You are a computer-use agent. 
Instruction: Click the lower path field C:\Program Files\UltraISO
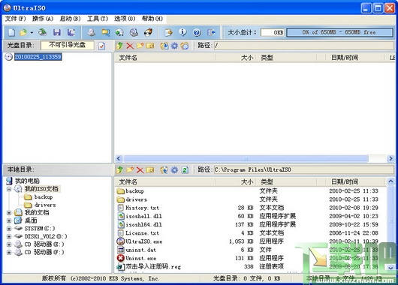[304, 169]
